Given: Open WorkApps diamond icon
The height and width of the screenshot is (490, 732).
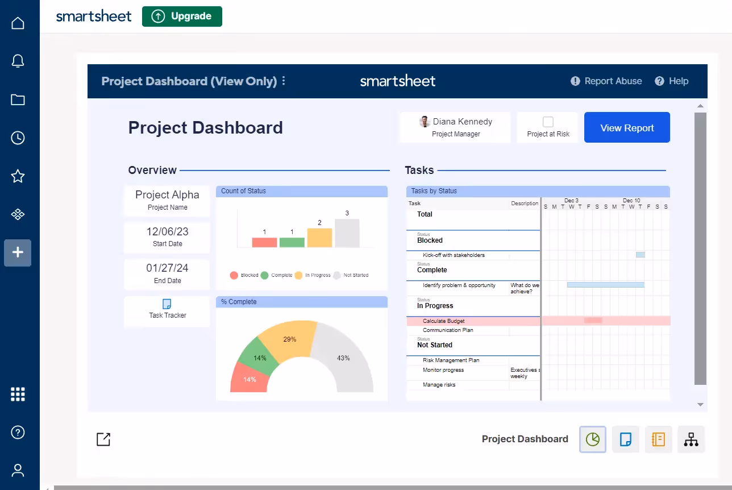Looking at the screenshot, I should 18,214.
